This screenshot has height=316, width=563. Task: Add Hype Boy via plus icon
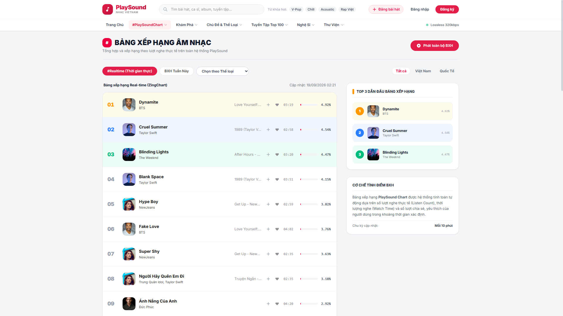(x=268, y=204)
